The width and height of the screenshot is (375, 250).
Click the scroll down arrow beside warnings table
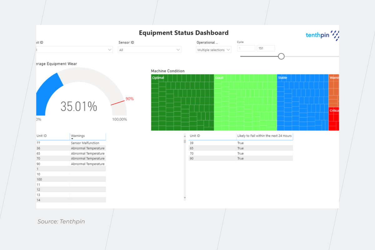click(185, 197)
